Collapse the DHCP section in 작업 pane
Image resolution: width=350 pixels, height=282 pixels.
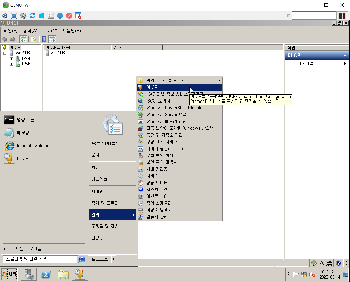(x=345, y=55)
